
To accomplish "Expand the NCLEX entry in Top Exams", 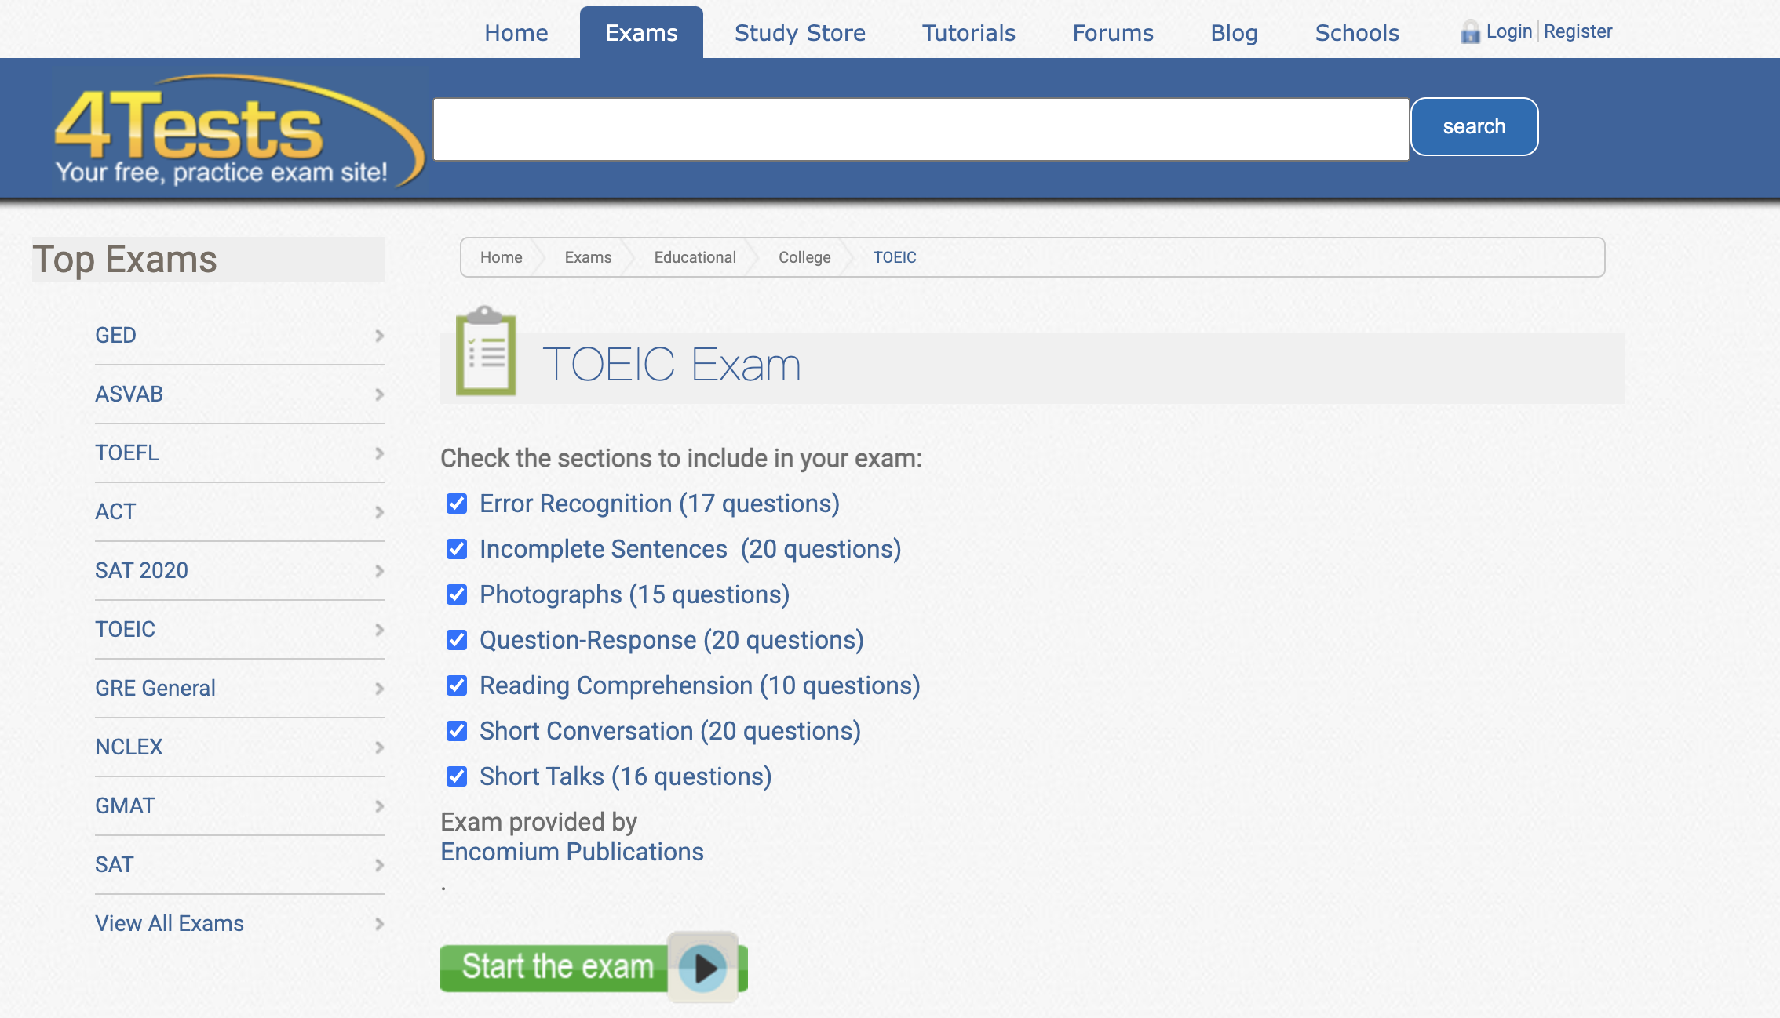I will (129, 747).
